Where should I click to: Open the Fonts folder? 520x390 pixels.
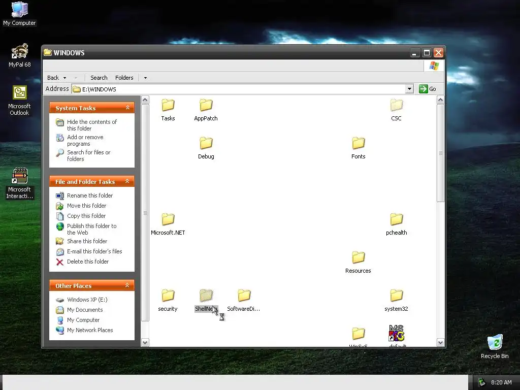(x=358, y=148)
